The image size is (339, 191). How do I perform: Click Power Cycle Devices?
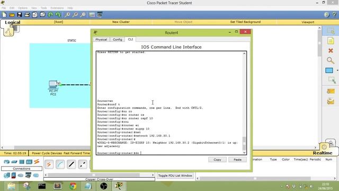coord(47,153)
